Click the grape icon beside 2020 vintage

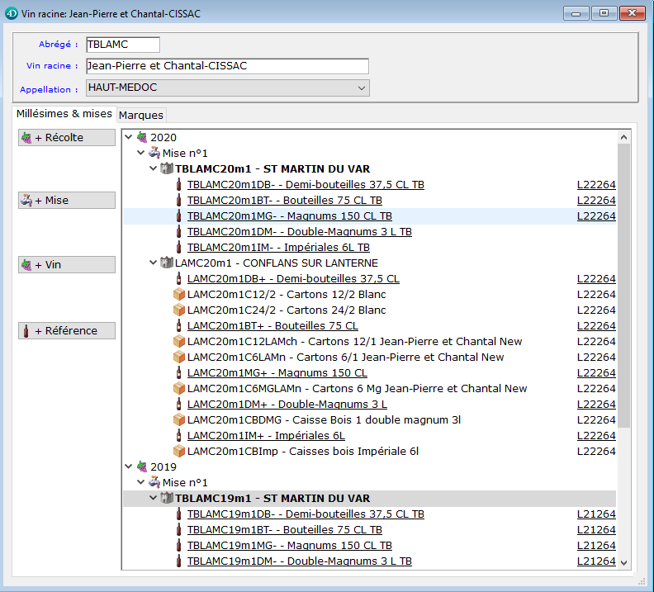click(142, 138)
